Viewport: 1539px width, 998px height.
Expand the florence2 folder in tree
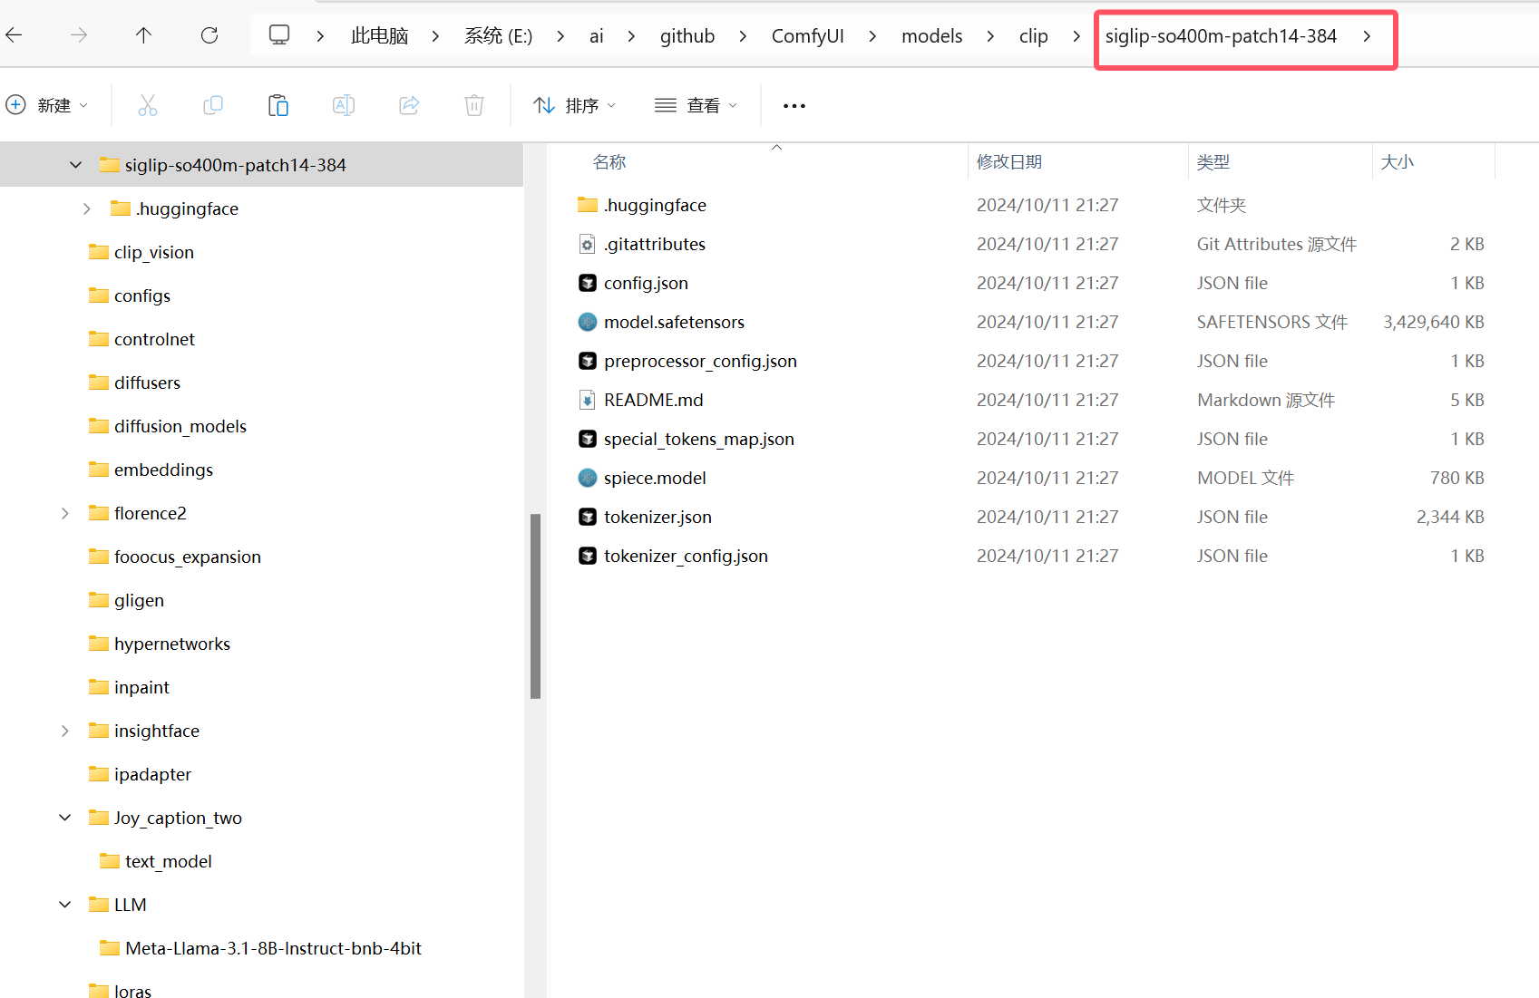(65, 513)
